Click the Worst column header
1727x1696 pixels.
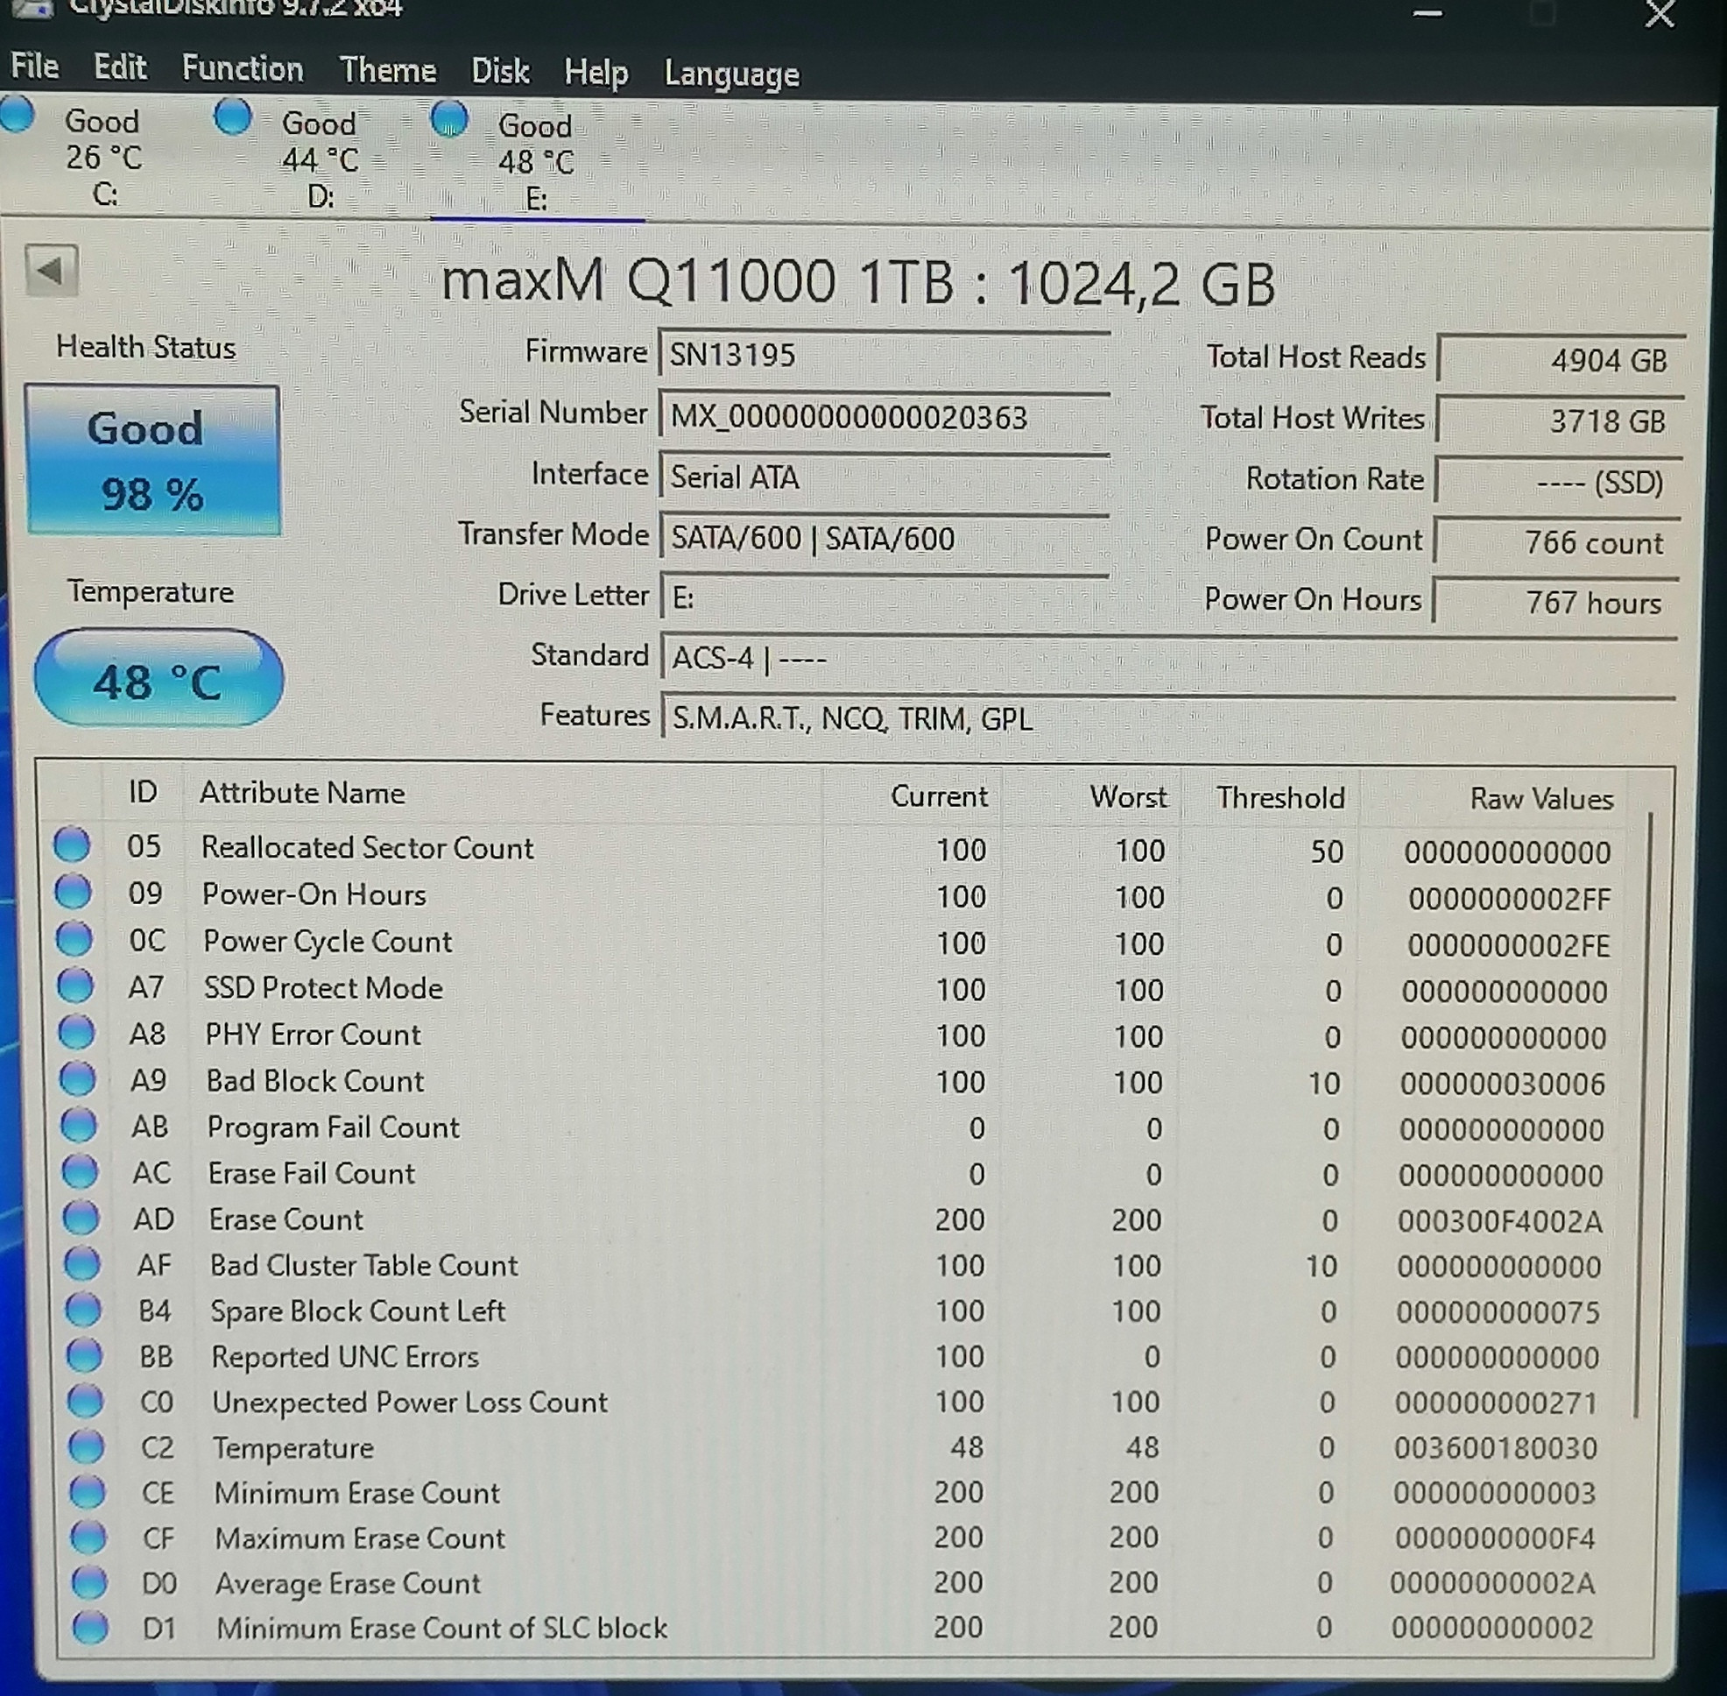point(1128,796)
